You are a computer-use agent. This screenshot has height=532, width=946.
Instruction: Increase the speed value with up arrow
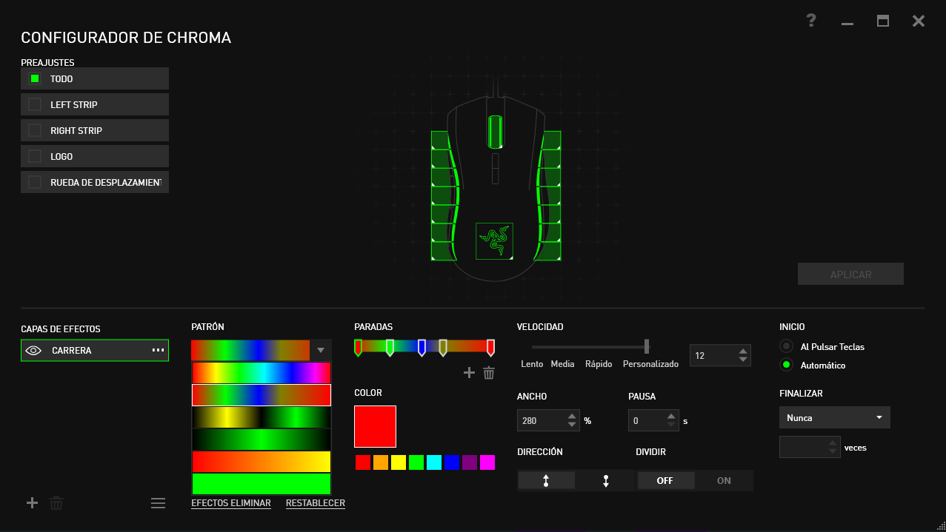pos(743,351)
